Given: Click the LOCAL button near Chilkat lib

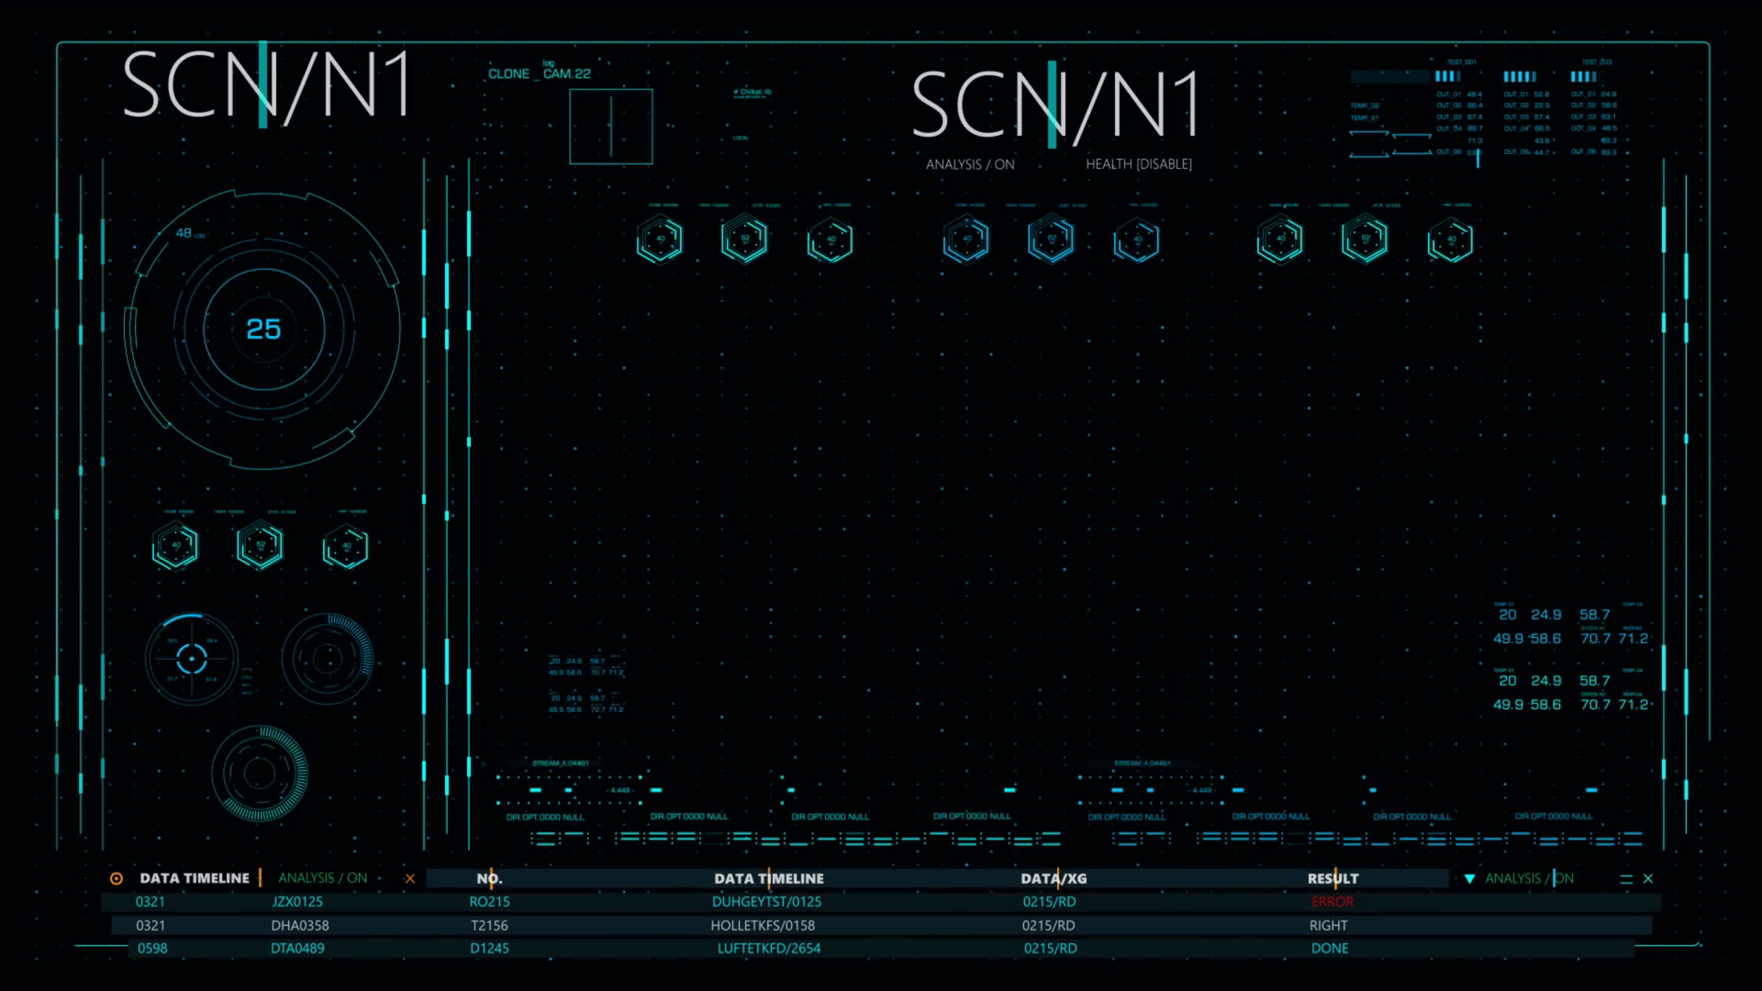Looking at the screenshot, I should click(740, 137).
